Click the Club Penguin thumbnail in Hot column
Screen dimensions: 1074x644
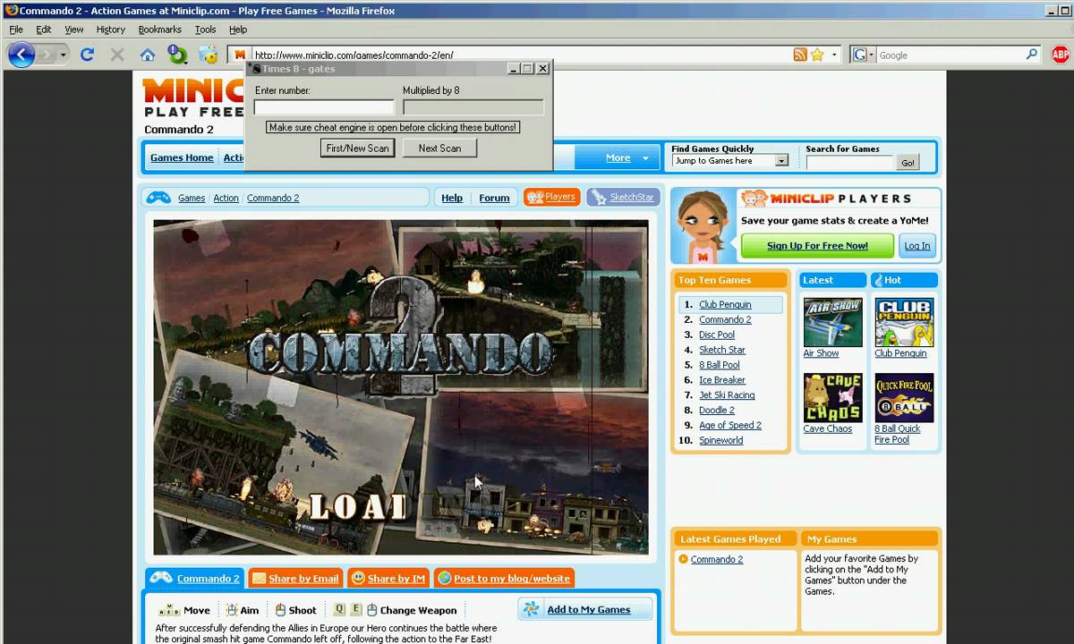pos(904,322)
